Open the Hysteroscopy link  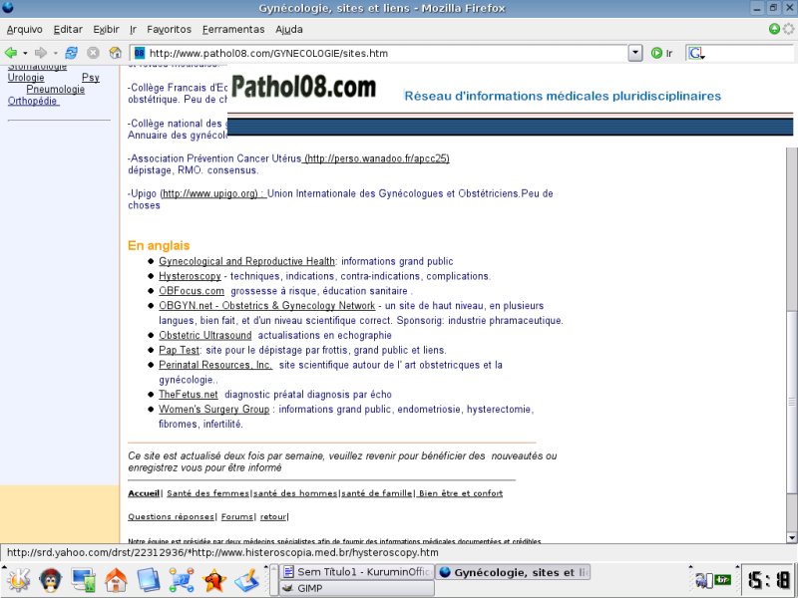190,276
